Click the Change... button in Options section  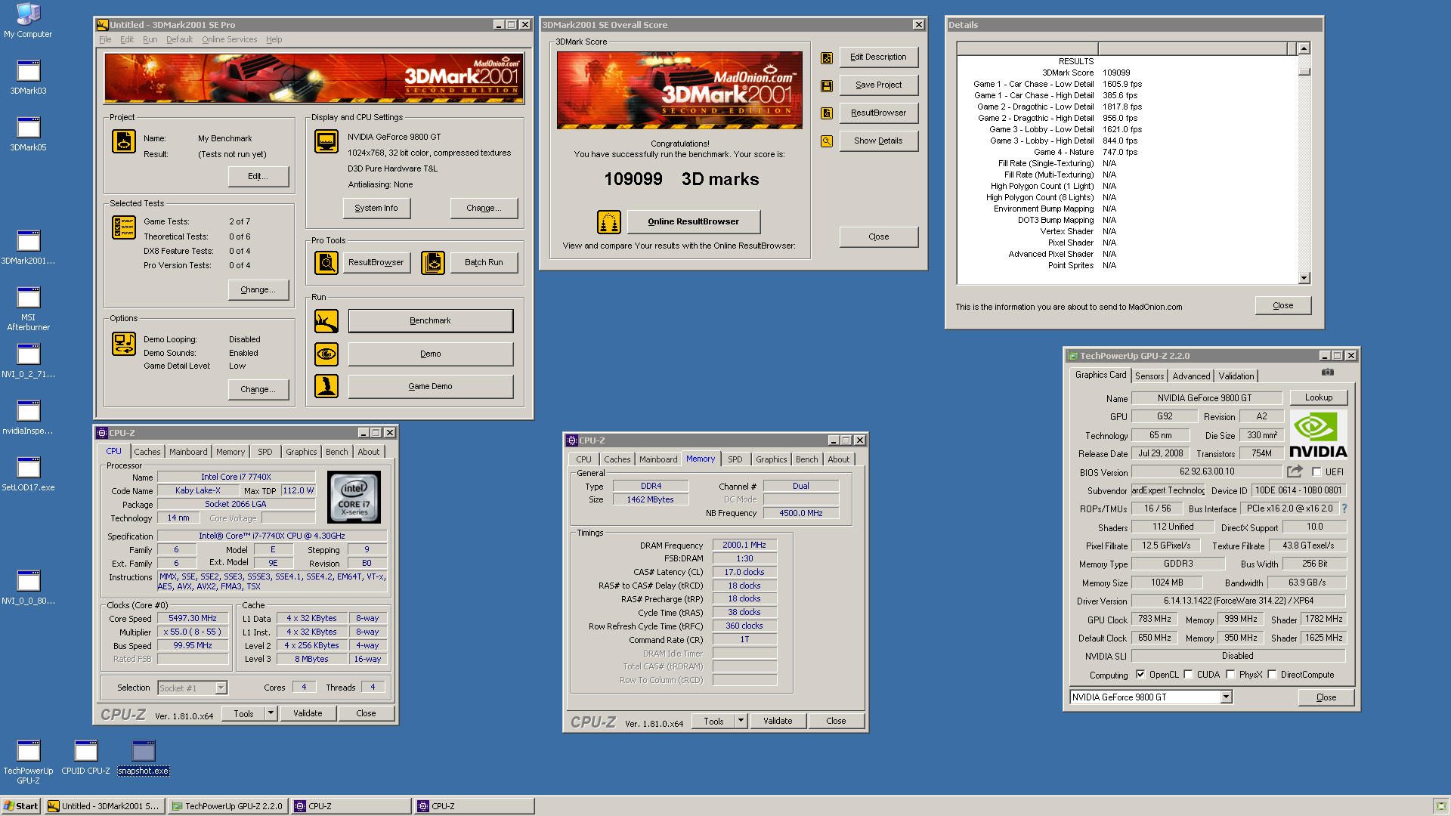[258, 389]
